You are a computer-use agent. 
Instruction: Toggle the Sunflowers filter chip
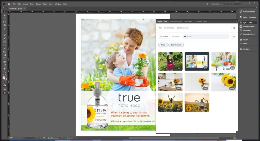(176, 45)
